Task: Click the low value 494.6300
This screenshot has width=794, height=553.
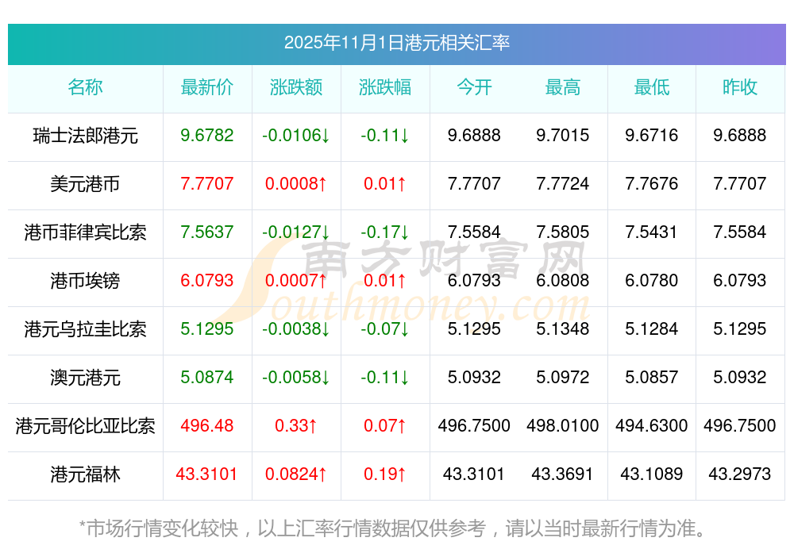Action: [x=652, y=425]
